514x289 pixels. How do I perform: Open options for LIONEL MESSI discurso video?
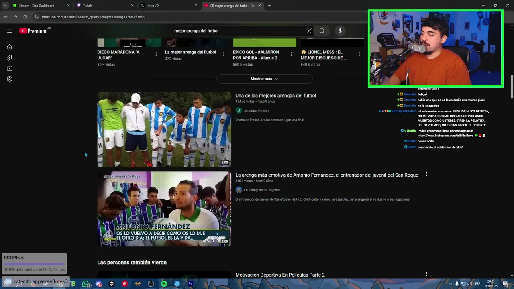(359, 54)
